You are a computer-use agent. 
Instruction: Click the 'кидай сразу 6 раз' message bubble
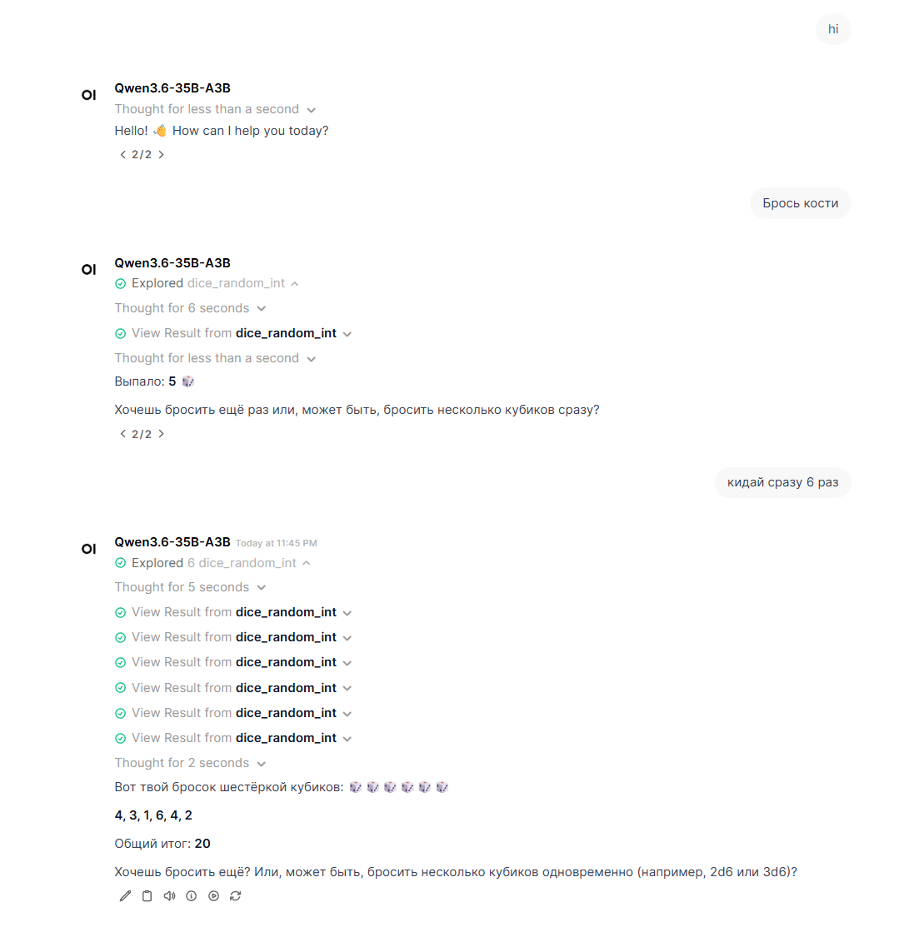tap(782, 482)
